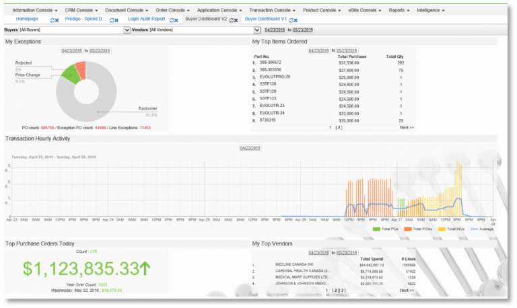This screenshot has height=308, width=517.
Task: Select the Buyer Dashboard V2 tab
Action: pos(206,19)
